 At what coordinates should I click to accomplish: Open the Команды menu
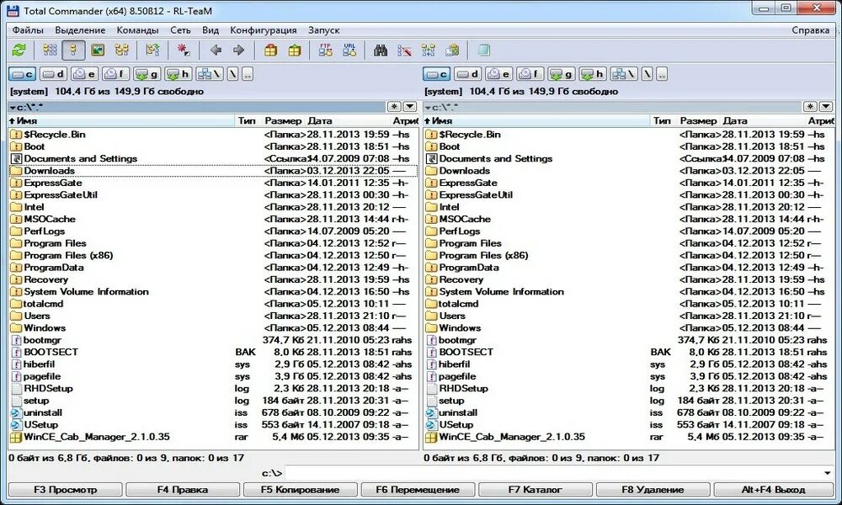coord(137,30)
